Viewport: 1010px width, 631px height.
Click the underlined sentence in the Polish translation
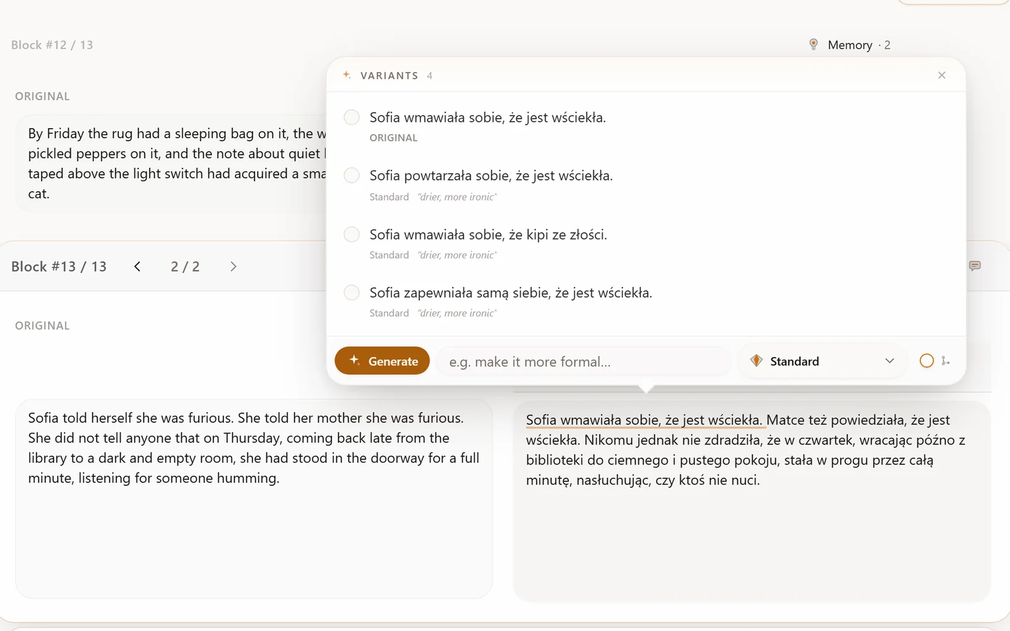click(x=644, y=420)
